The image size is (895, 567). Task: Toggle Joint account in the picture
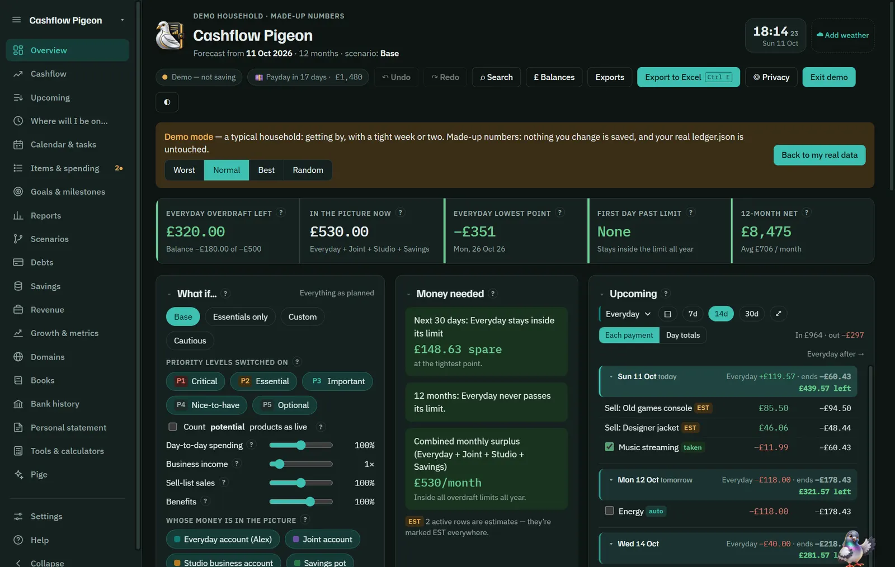tap(323, 539)
